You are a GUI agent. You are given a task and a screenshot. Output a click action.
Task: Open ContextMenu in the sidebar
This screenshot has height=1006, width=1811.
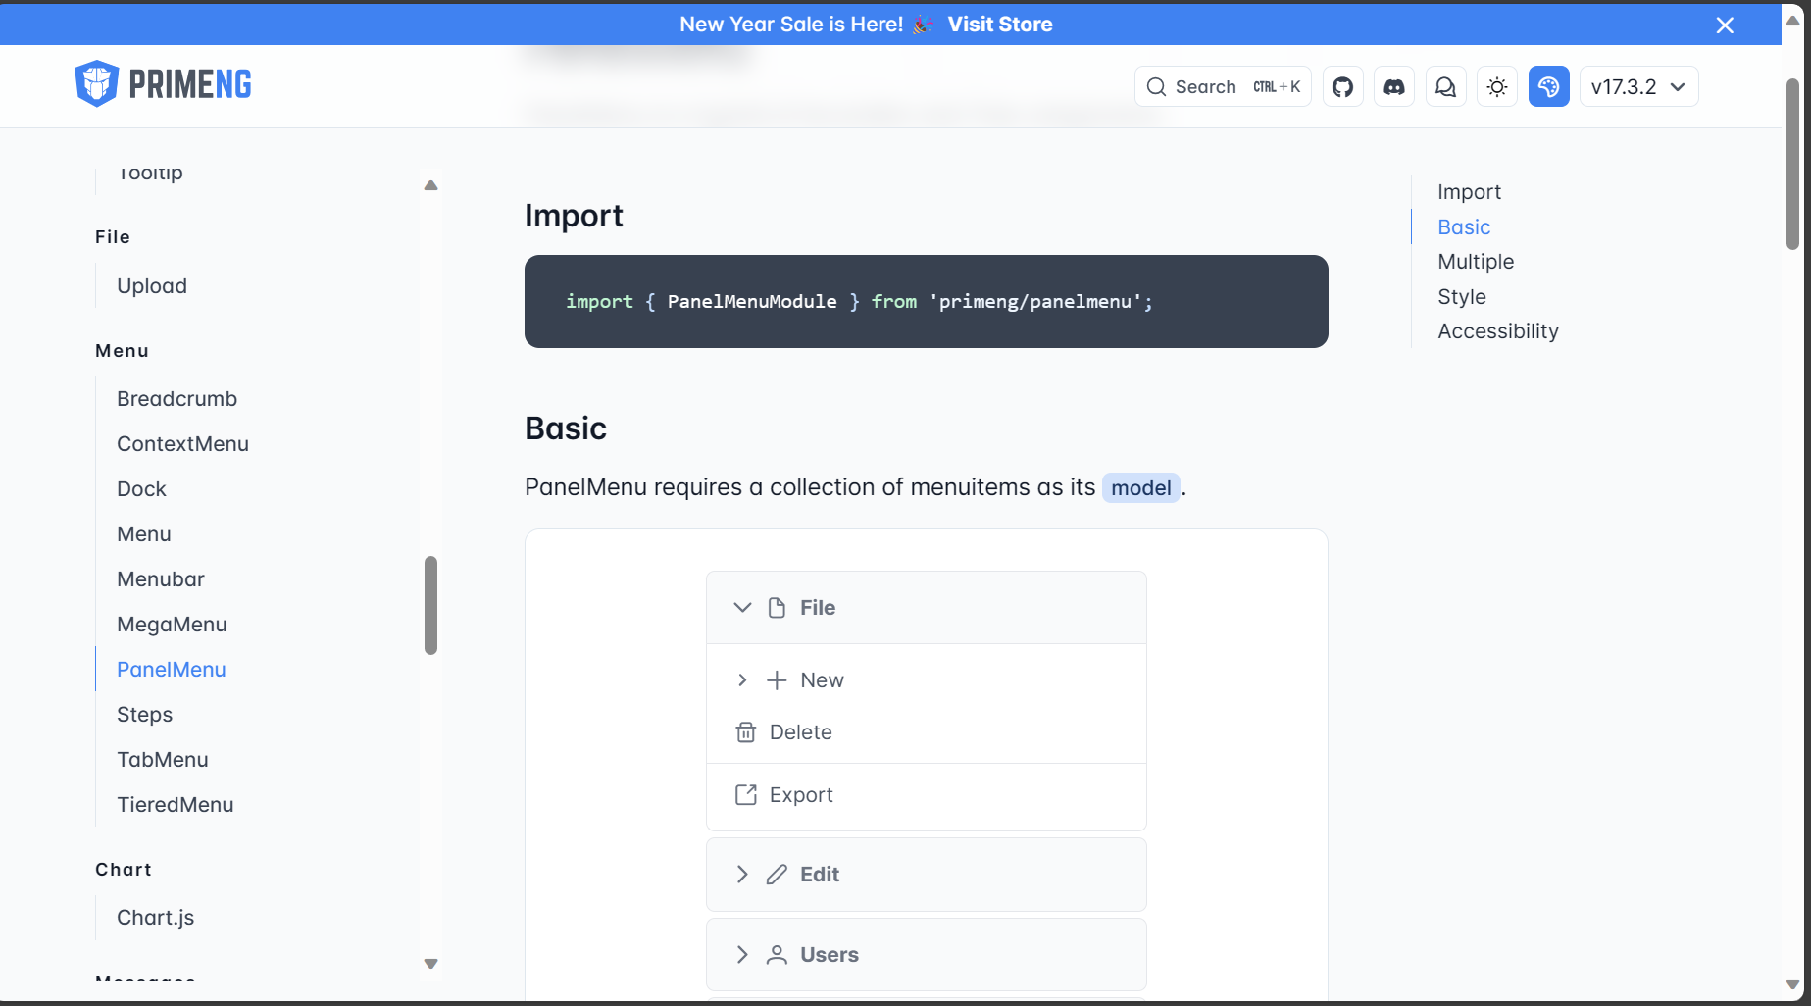click(x=182, y=444)
